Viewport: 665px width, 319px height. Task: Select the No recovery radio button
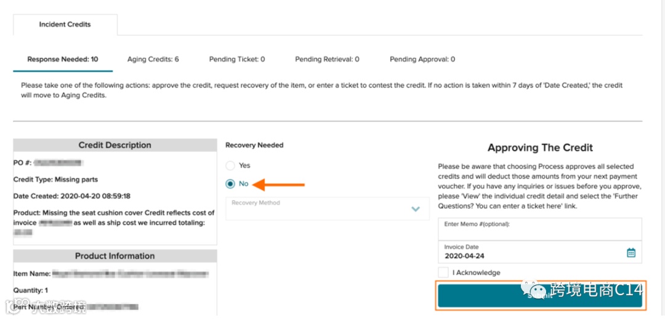point(230,184)
